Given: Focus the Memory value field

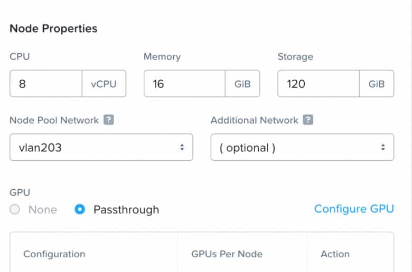Looking at the screenshot, I should (184, 84).
